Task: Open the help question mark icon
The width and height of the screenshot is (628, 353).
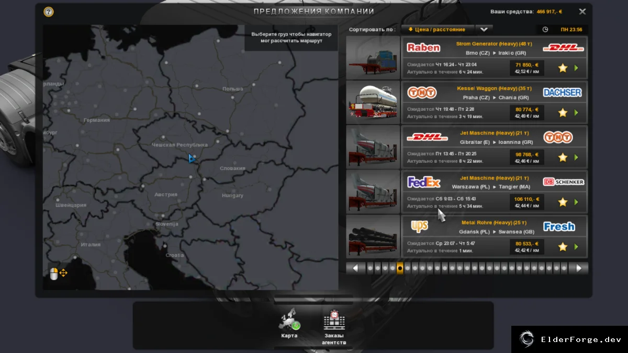Action: (49, 12)
